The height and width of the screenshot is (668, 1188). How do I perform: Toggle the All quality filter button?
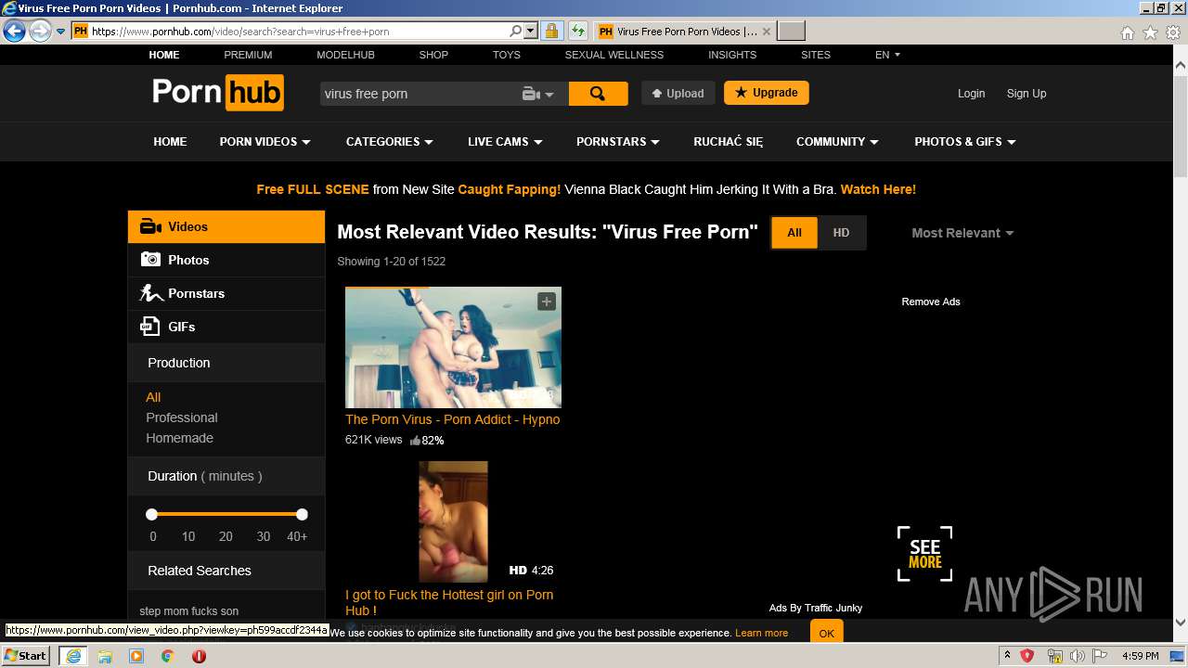(x=794, y=233)
